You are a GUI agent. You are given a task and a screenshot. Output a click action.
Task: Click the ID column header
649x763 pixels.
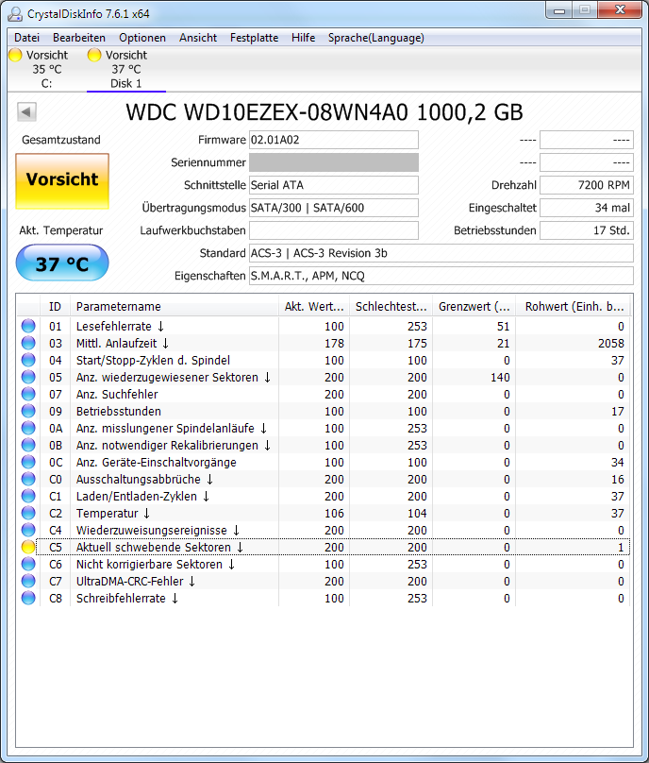[x=55, y=307]
